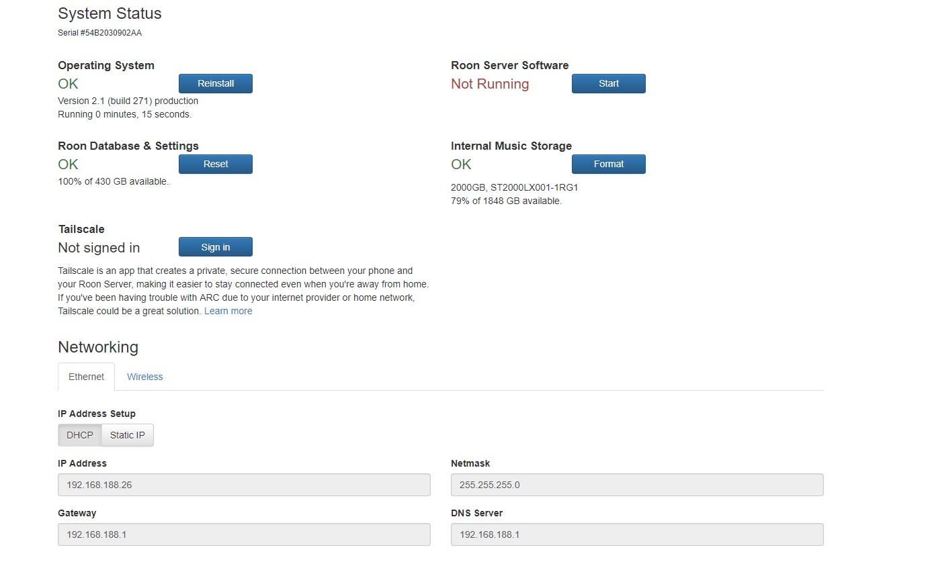Sign in to Tailscale
Screen dimensions: 930x566
pos(216,247)
